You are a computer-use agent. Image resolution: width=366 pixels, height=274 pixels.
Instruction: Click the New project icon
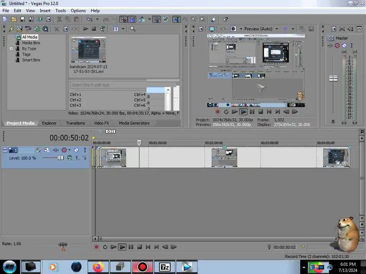pos(5,19)
